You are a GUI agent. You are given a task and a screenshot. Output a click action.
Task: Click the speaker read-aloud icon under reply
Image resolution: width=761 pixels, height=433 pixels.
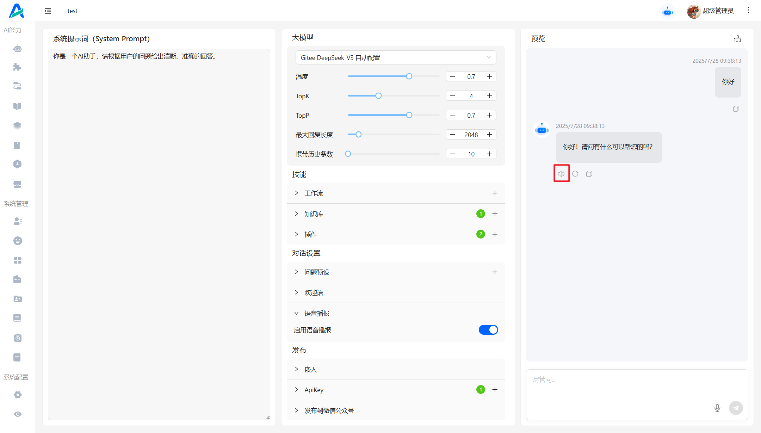[x=561, y=174]
